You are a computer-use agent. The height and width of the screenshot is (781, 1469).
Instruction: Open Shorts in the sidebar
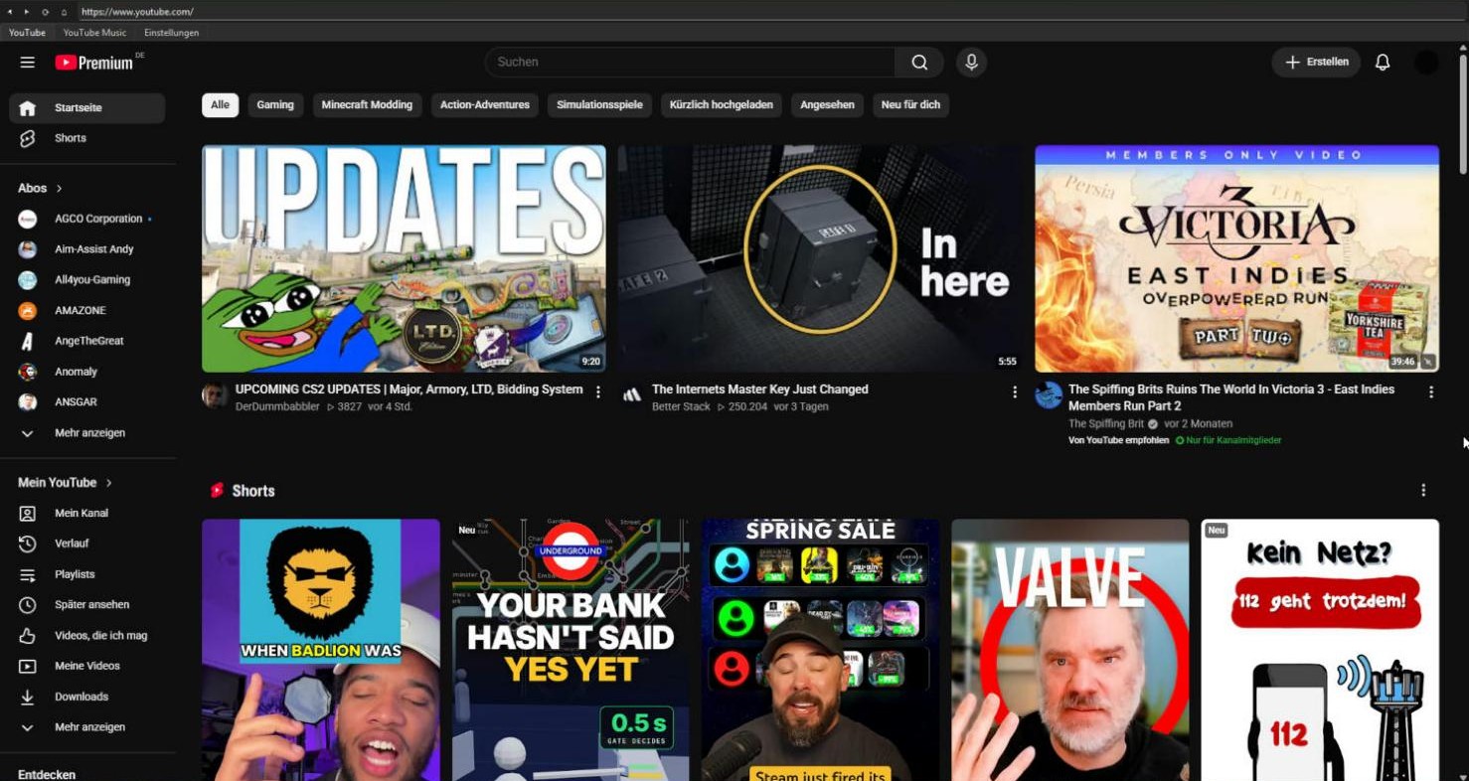click(x=87, y=138)
